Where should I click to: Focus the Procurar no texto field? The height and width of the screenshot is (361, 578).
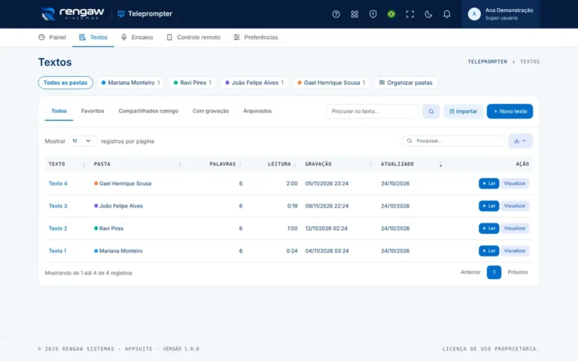tap(373, 111)
